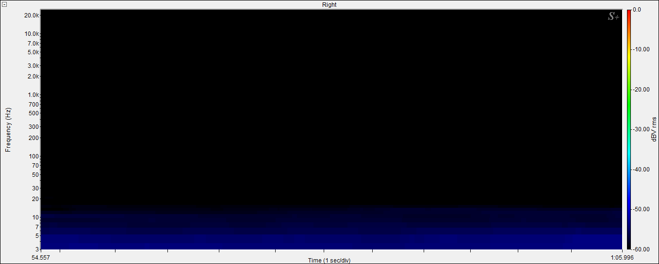Screen dimensions: 659x264
Task: Click the "Time (1 sec/div)" axis label
Action: tap(329, 261)
